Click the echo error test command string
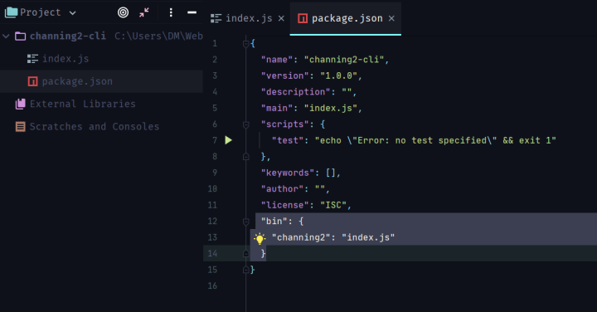Viewport: 597px width, 312px height. point(435,140)
